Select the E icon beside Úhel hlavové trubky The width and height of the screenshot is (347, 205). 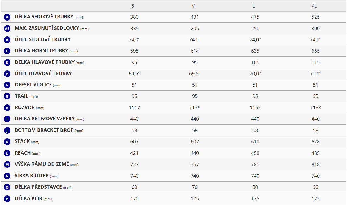click(x=7, y=74)
